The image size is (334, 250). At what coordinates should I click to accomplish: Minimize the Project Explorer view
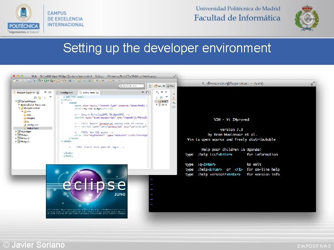click(x=45, y=93)
